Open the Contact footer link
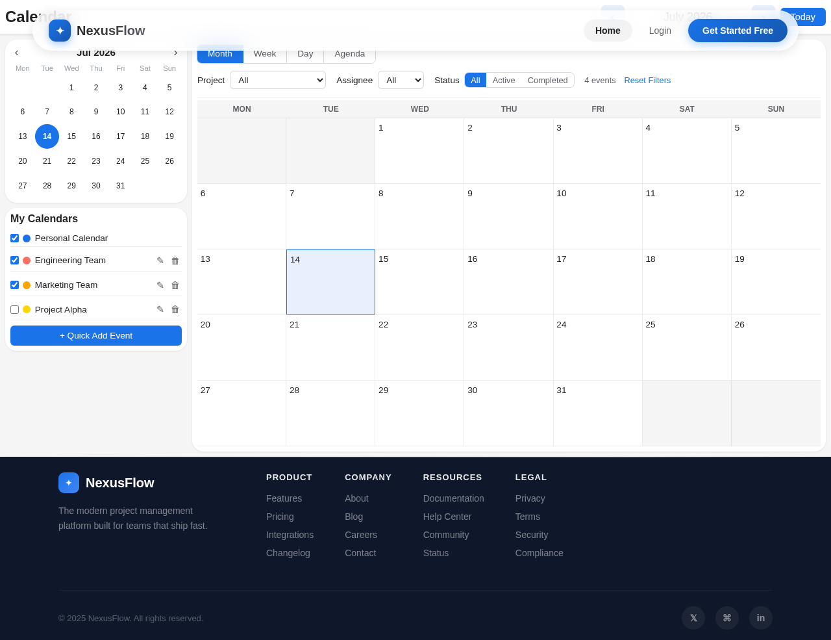Screen dimensions: 831x640 (360, 553)
